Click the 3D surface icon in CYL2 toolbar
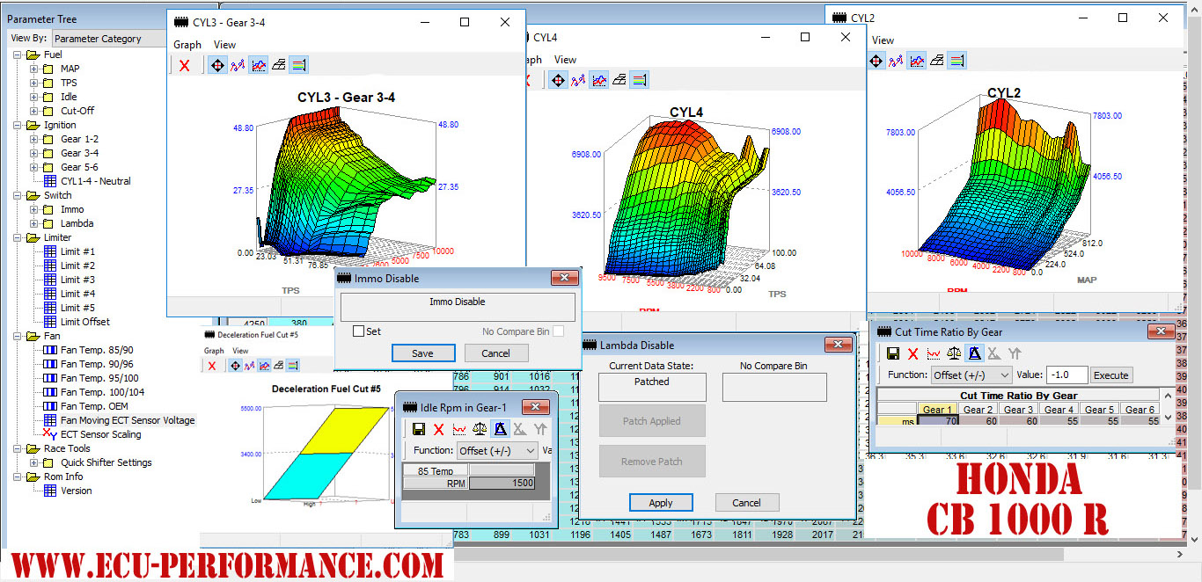This screenshot has height=582, width=1202. [938, 61]
